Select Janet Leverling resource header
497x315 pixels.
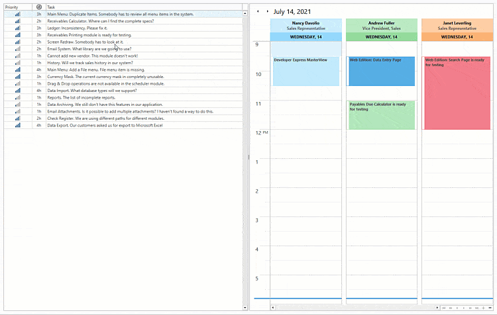click(457, 26)
